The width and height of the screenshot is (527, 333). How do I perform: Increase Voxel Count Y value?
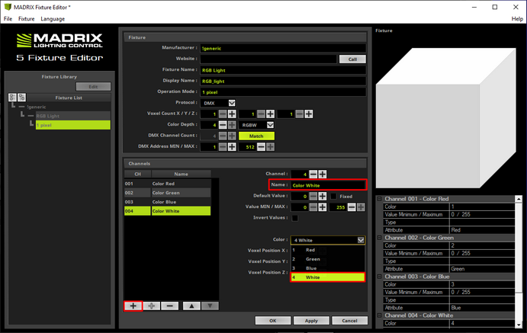[270, 114]
